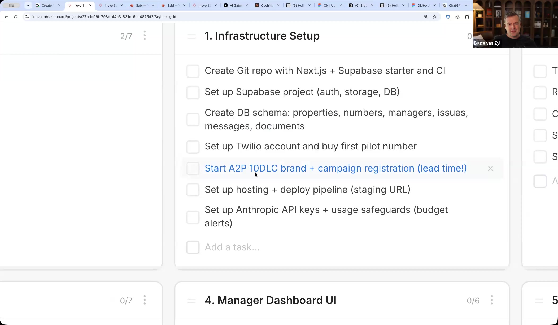
Task: Open the browser extensions puzzle icon
Action: pos(457,17)
